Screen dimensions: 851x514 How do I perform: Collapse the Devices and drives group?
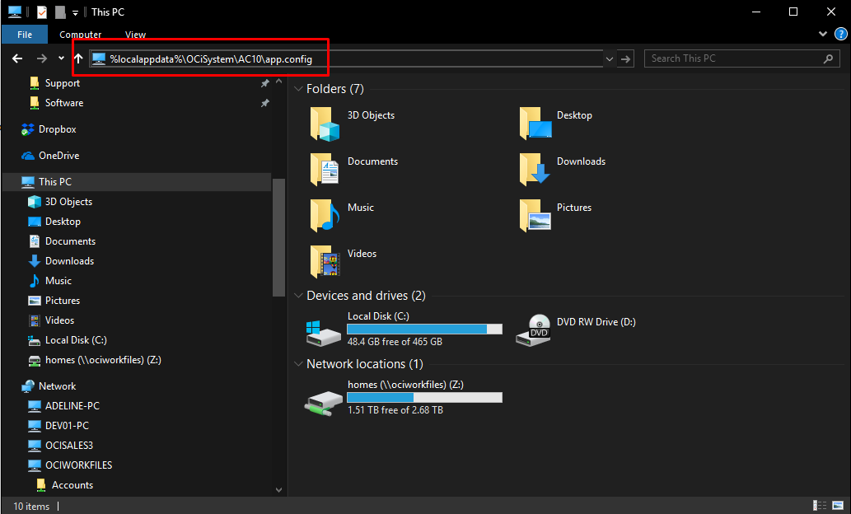coord(298,295)
